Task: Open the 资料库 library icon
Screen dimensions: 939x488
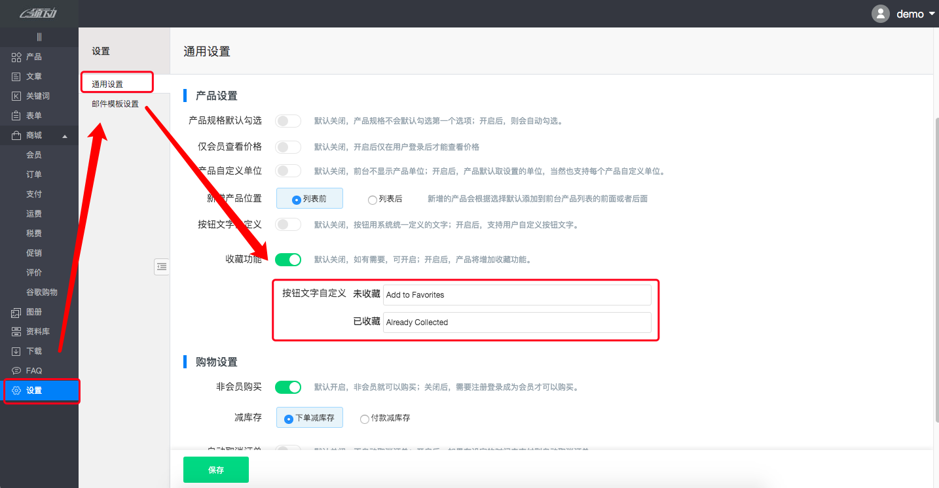Action: (16, 332)
